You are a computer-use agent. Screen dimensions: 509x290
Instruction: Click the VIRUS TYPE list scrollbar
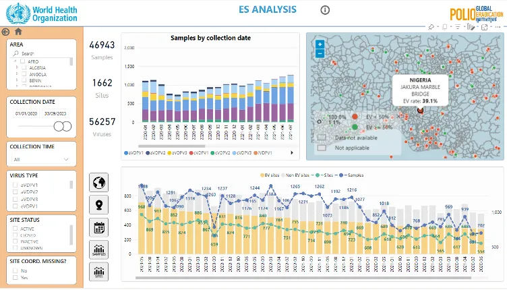coord(71,185)
